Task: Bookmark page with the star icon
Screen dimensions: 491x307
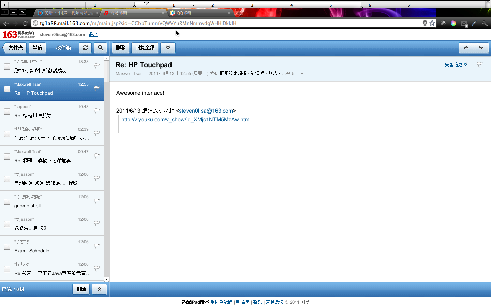Action: [x=432, y=23]
